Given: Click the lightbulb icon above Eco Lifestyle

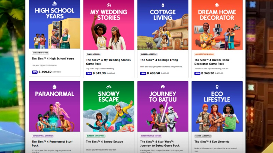Looking at the screenshot, I should pyautogui.click(x=217, y=87).
